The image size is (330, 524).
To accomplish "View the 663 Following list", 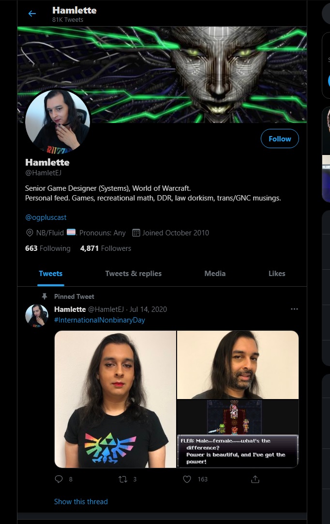I will pyautogui.click(x=48, y=248).
